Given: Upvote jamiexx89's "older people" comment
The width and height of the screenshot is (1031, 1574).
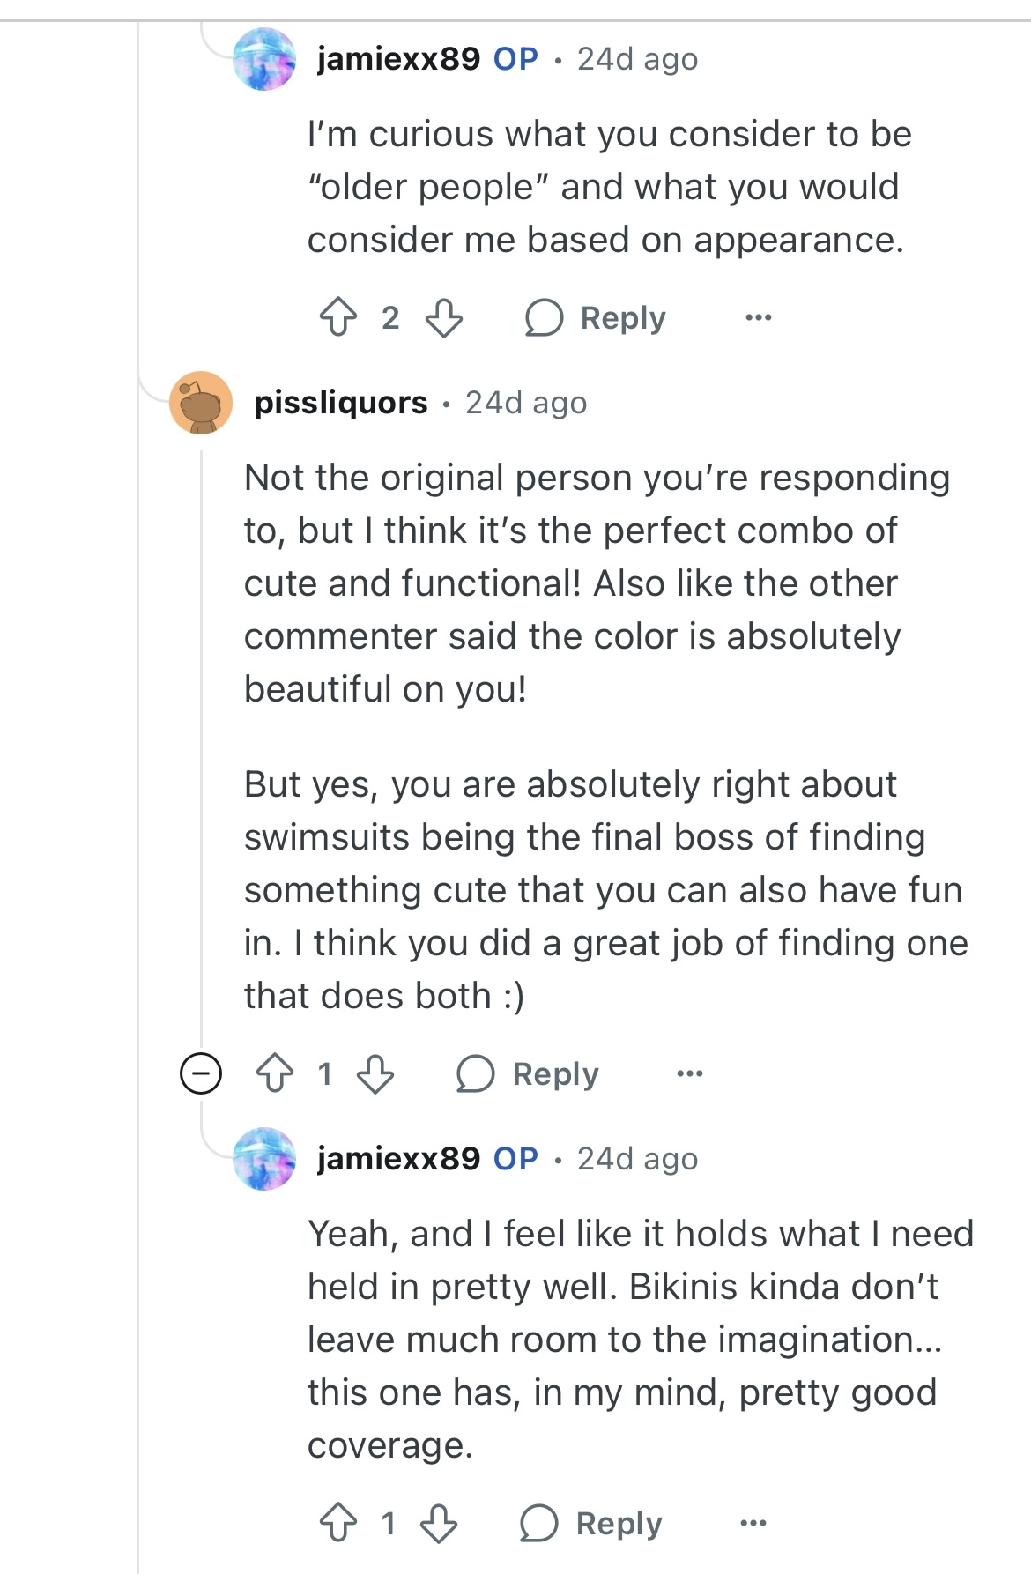Looking at the screenshot, I should (x=338, y=317).
